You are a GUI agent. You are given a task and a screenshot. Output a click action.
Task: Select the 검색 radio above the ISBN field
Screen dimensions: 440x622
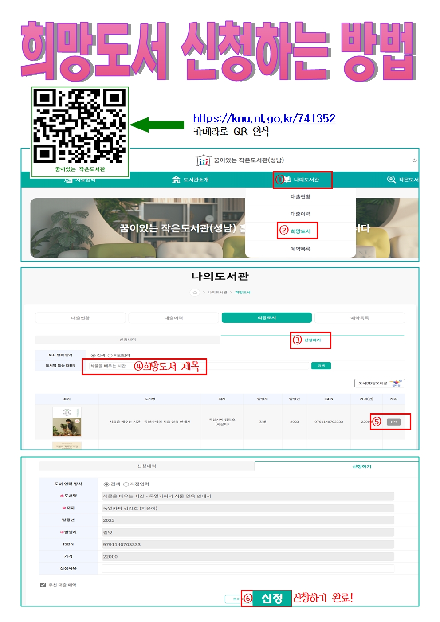pyautogui.click(x=93, y=356)
